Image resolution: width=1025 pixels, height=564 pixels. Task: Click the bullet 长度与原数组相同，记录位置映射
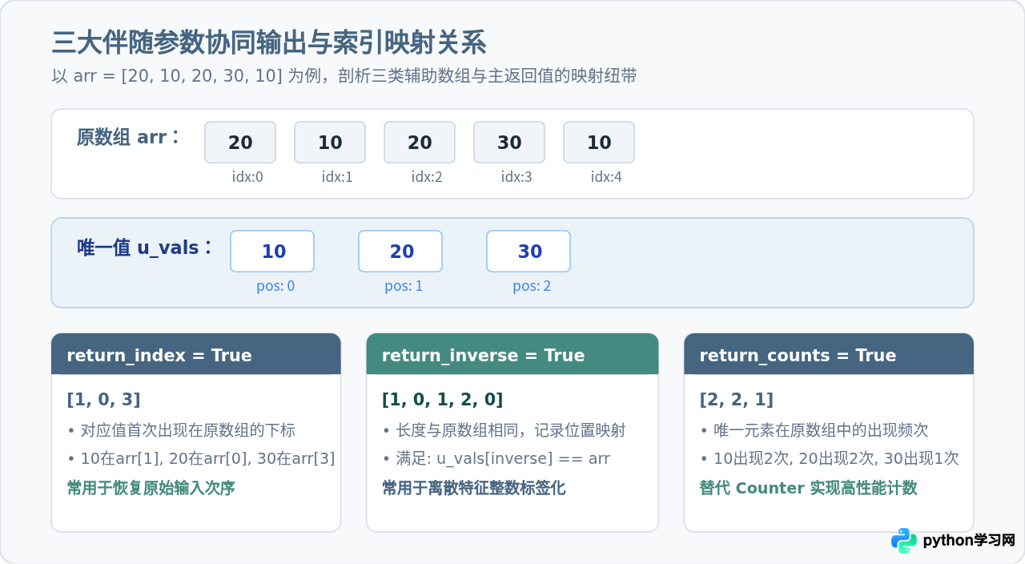[x=504, y=430]
